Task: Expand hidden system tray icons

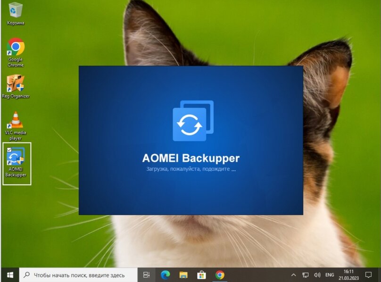Action: pos(293,275)
